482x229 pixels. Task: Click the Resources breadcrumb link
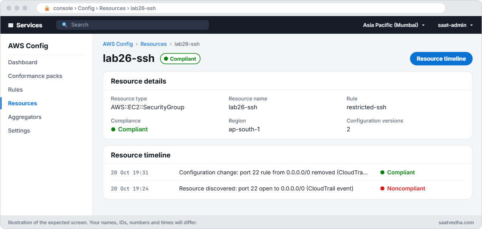[153, 44]
